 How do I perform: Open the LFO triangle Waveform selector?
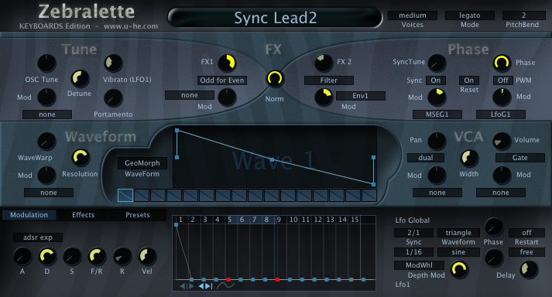point(458,233)
